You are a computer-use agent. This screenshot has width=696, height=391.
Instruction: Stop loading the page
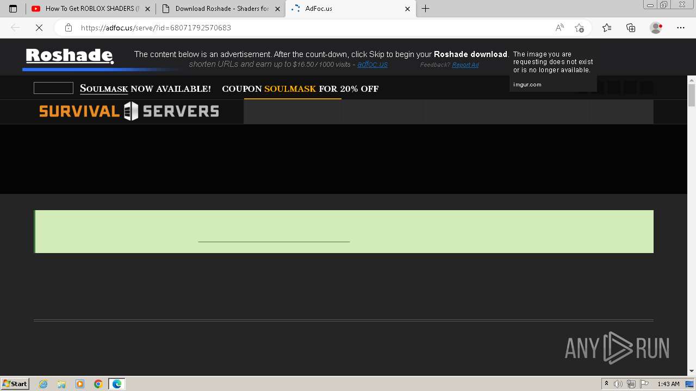coord(39,28)
